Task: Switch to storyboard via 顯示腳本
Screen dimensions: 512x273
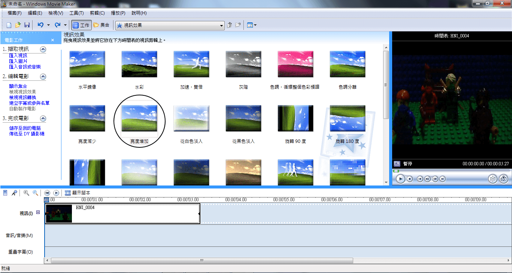Action: (x=78, y=193)
